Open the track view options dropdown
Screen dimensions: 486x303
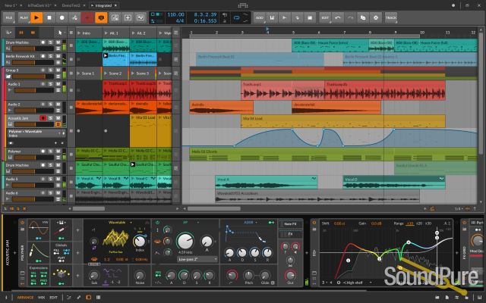[8, 32]
